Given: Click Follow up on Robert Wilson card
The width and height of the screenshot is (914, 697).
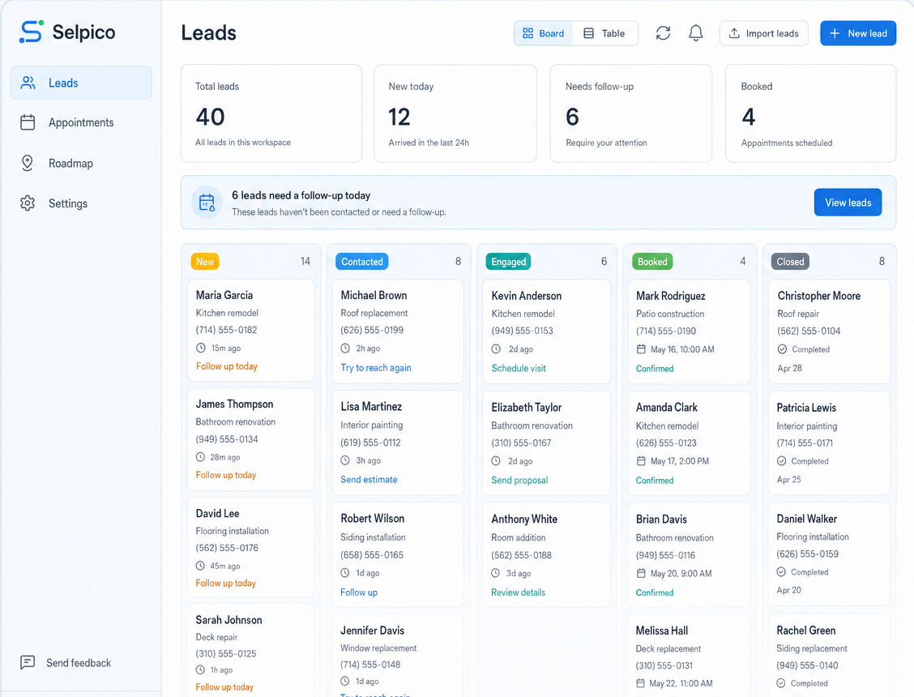Looking at the screenshot, I should coord(359,592).
